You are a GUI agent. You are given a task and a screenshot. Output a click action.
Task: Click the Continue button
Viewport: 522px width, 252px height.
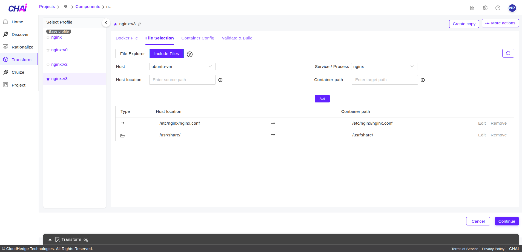[507, 221]
